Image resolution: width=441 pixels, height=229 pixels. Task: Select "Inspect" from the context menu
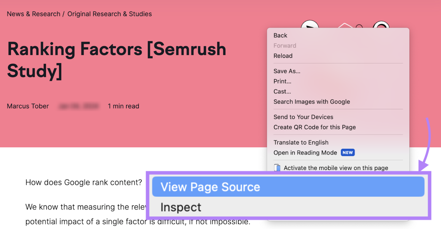coord(181,207)
